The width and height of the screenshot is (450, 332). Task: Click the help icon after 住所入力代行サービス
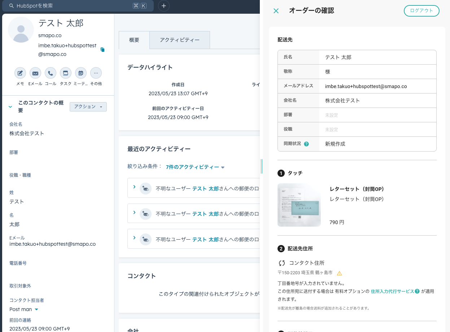[417, 291]
